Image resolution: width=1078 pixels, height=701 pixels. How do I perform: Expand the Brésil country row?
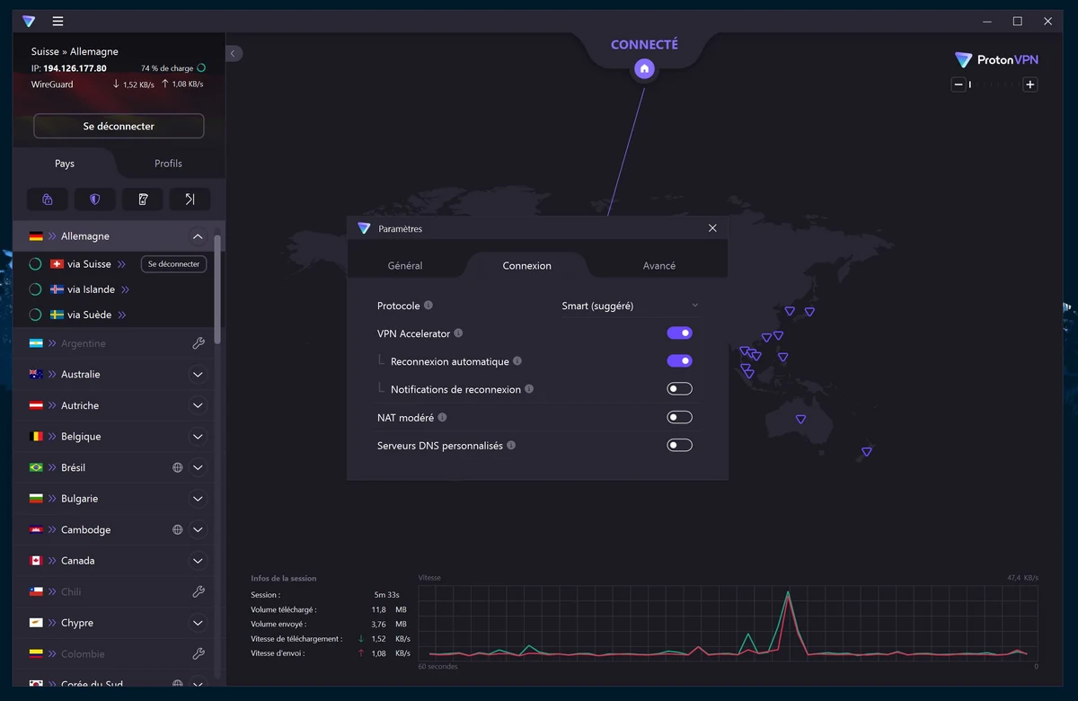point(198,467)
